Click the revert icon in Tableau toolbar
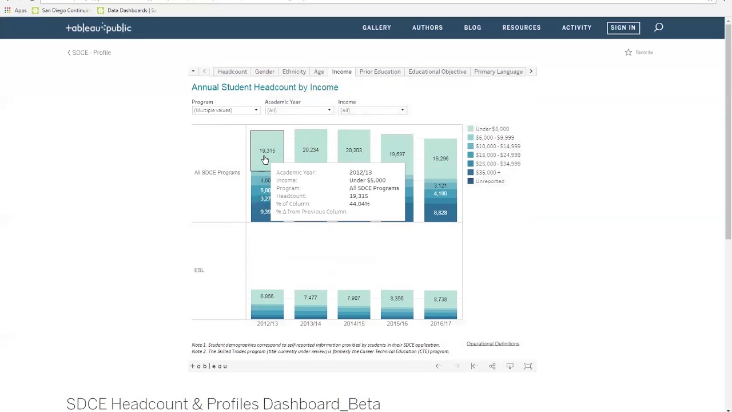The image size is (732, 412). pyautogui.click(x=474, y=366)
